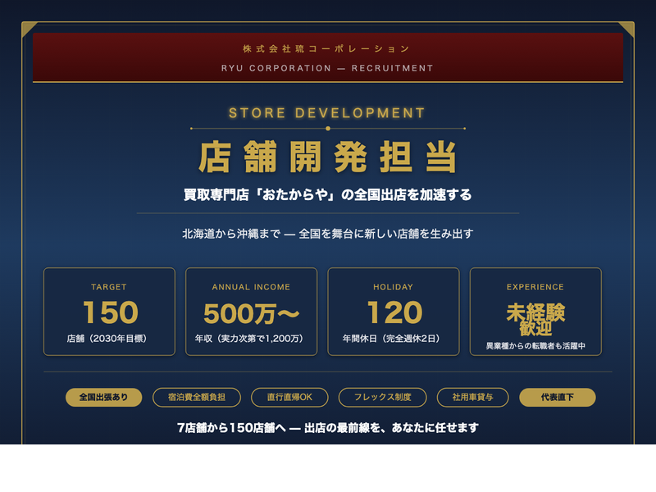Click the 全国出張あり gold tag
Image resolution: width=656 pixels, height=492 pixels.
(103, 398)
